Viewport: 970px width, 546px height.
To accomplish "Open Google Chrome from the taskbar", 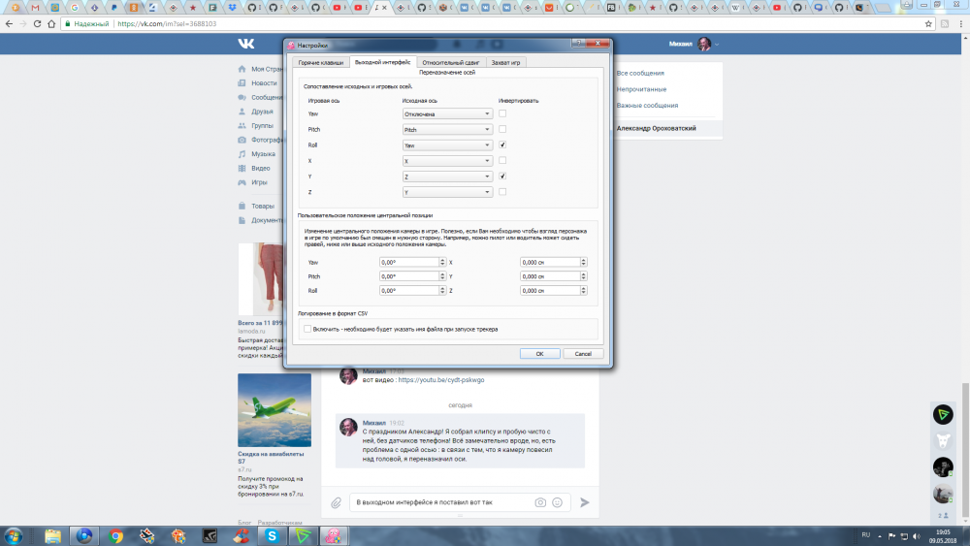I will coord(115,535).
